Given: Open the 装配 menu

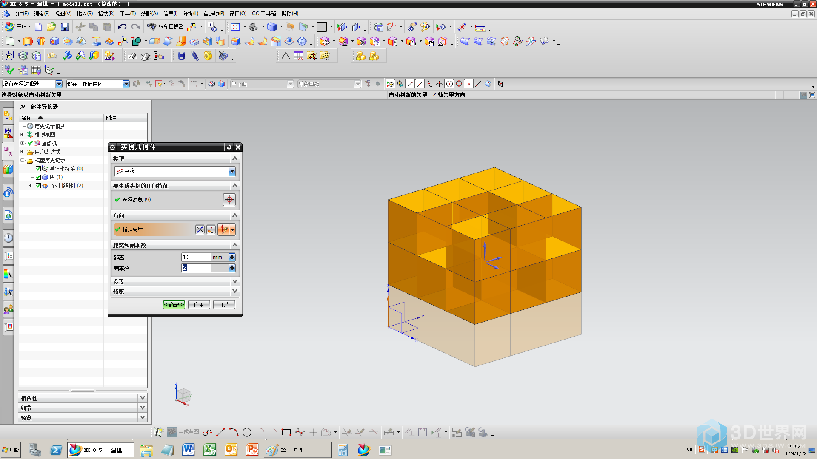Looking at the screenshot, I should click(x=149, y=14).
